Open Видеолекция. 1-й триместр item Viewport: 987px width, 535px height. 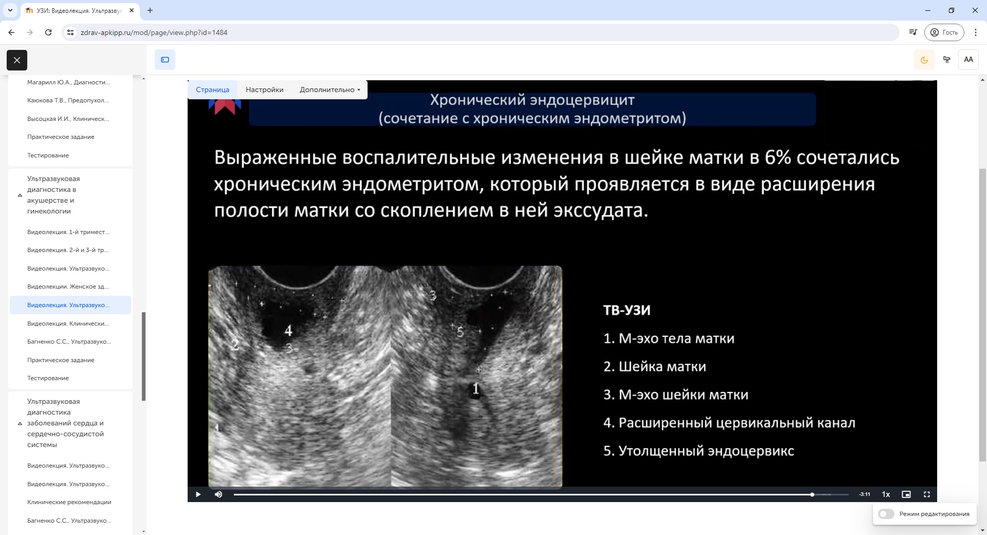(x=68, y=232)
